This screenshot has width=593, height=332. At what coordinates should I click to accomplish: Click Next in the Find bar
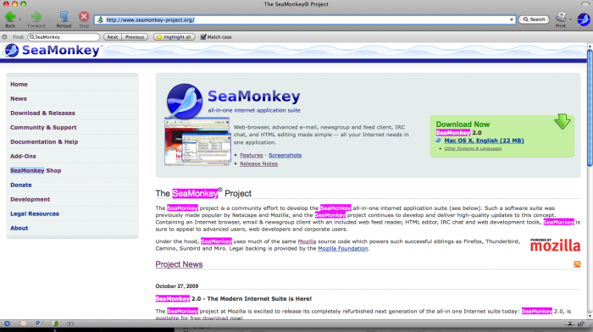pos(113,37)
